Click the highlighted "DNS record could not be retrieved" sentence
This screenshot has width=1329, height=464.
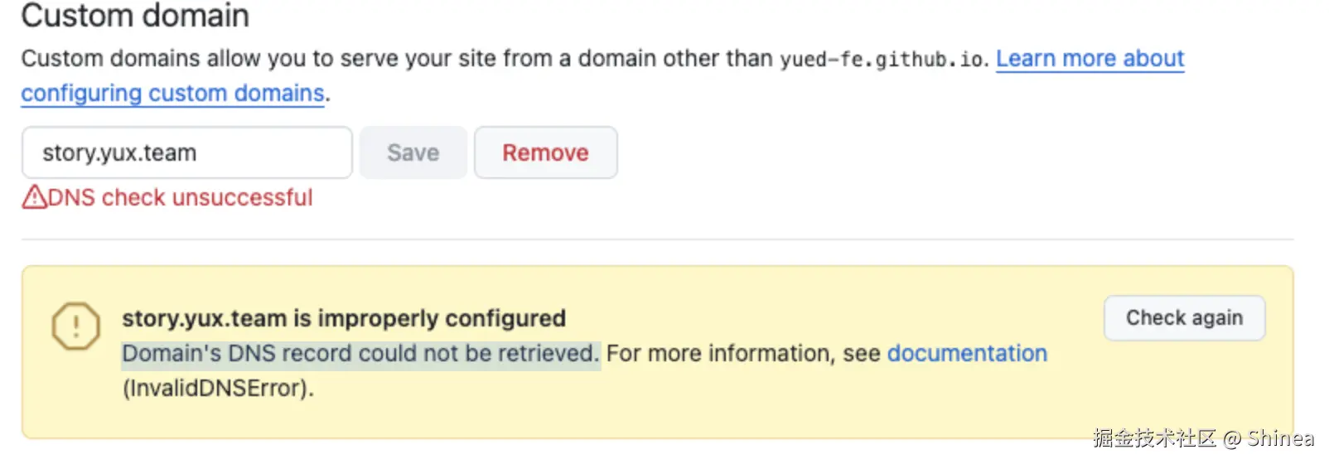pos(360,354)
